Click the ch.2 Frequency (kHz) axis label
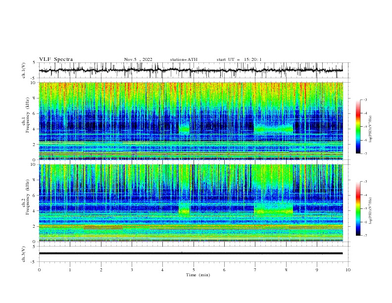The height and width of the screenshot is (303, 392). (26, 197)
